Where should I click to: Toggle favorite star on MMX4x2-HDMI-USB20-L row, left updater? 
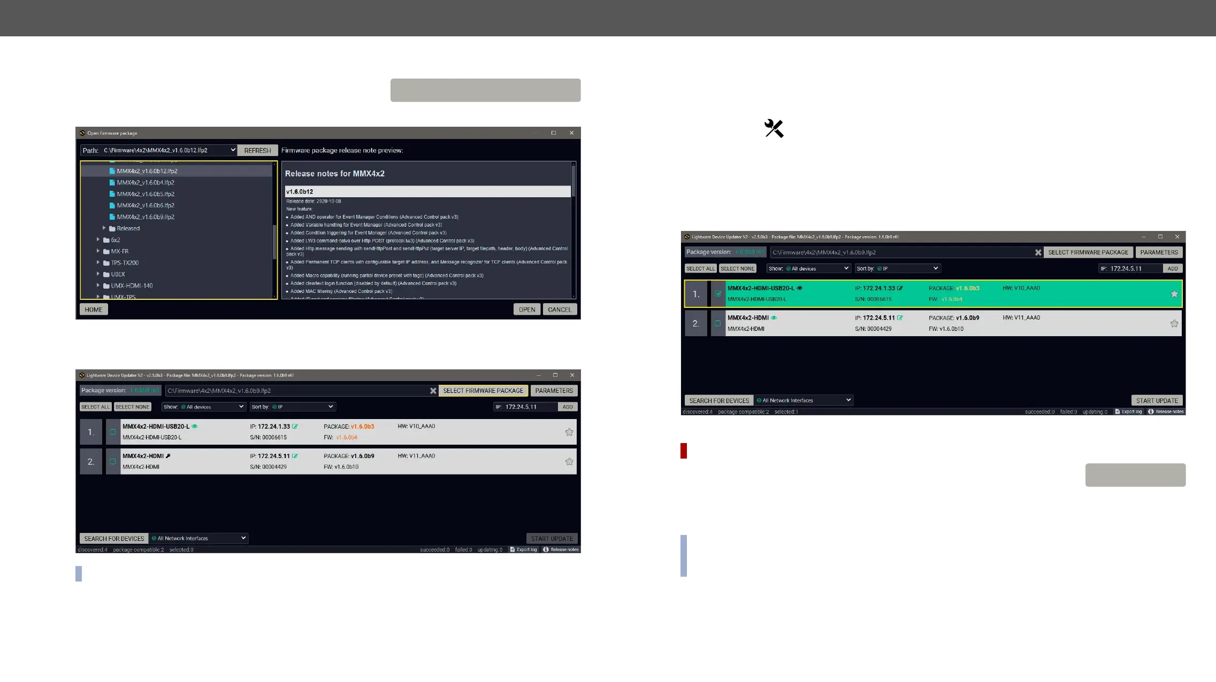tap(569, 432)
